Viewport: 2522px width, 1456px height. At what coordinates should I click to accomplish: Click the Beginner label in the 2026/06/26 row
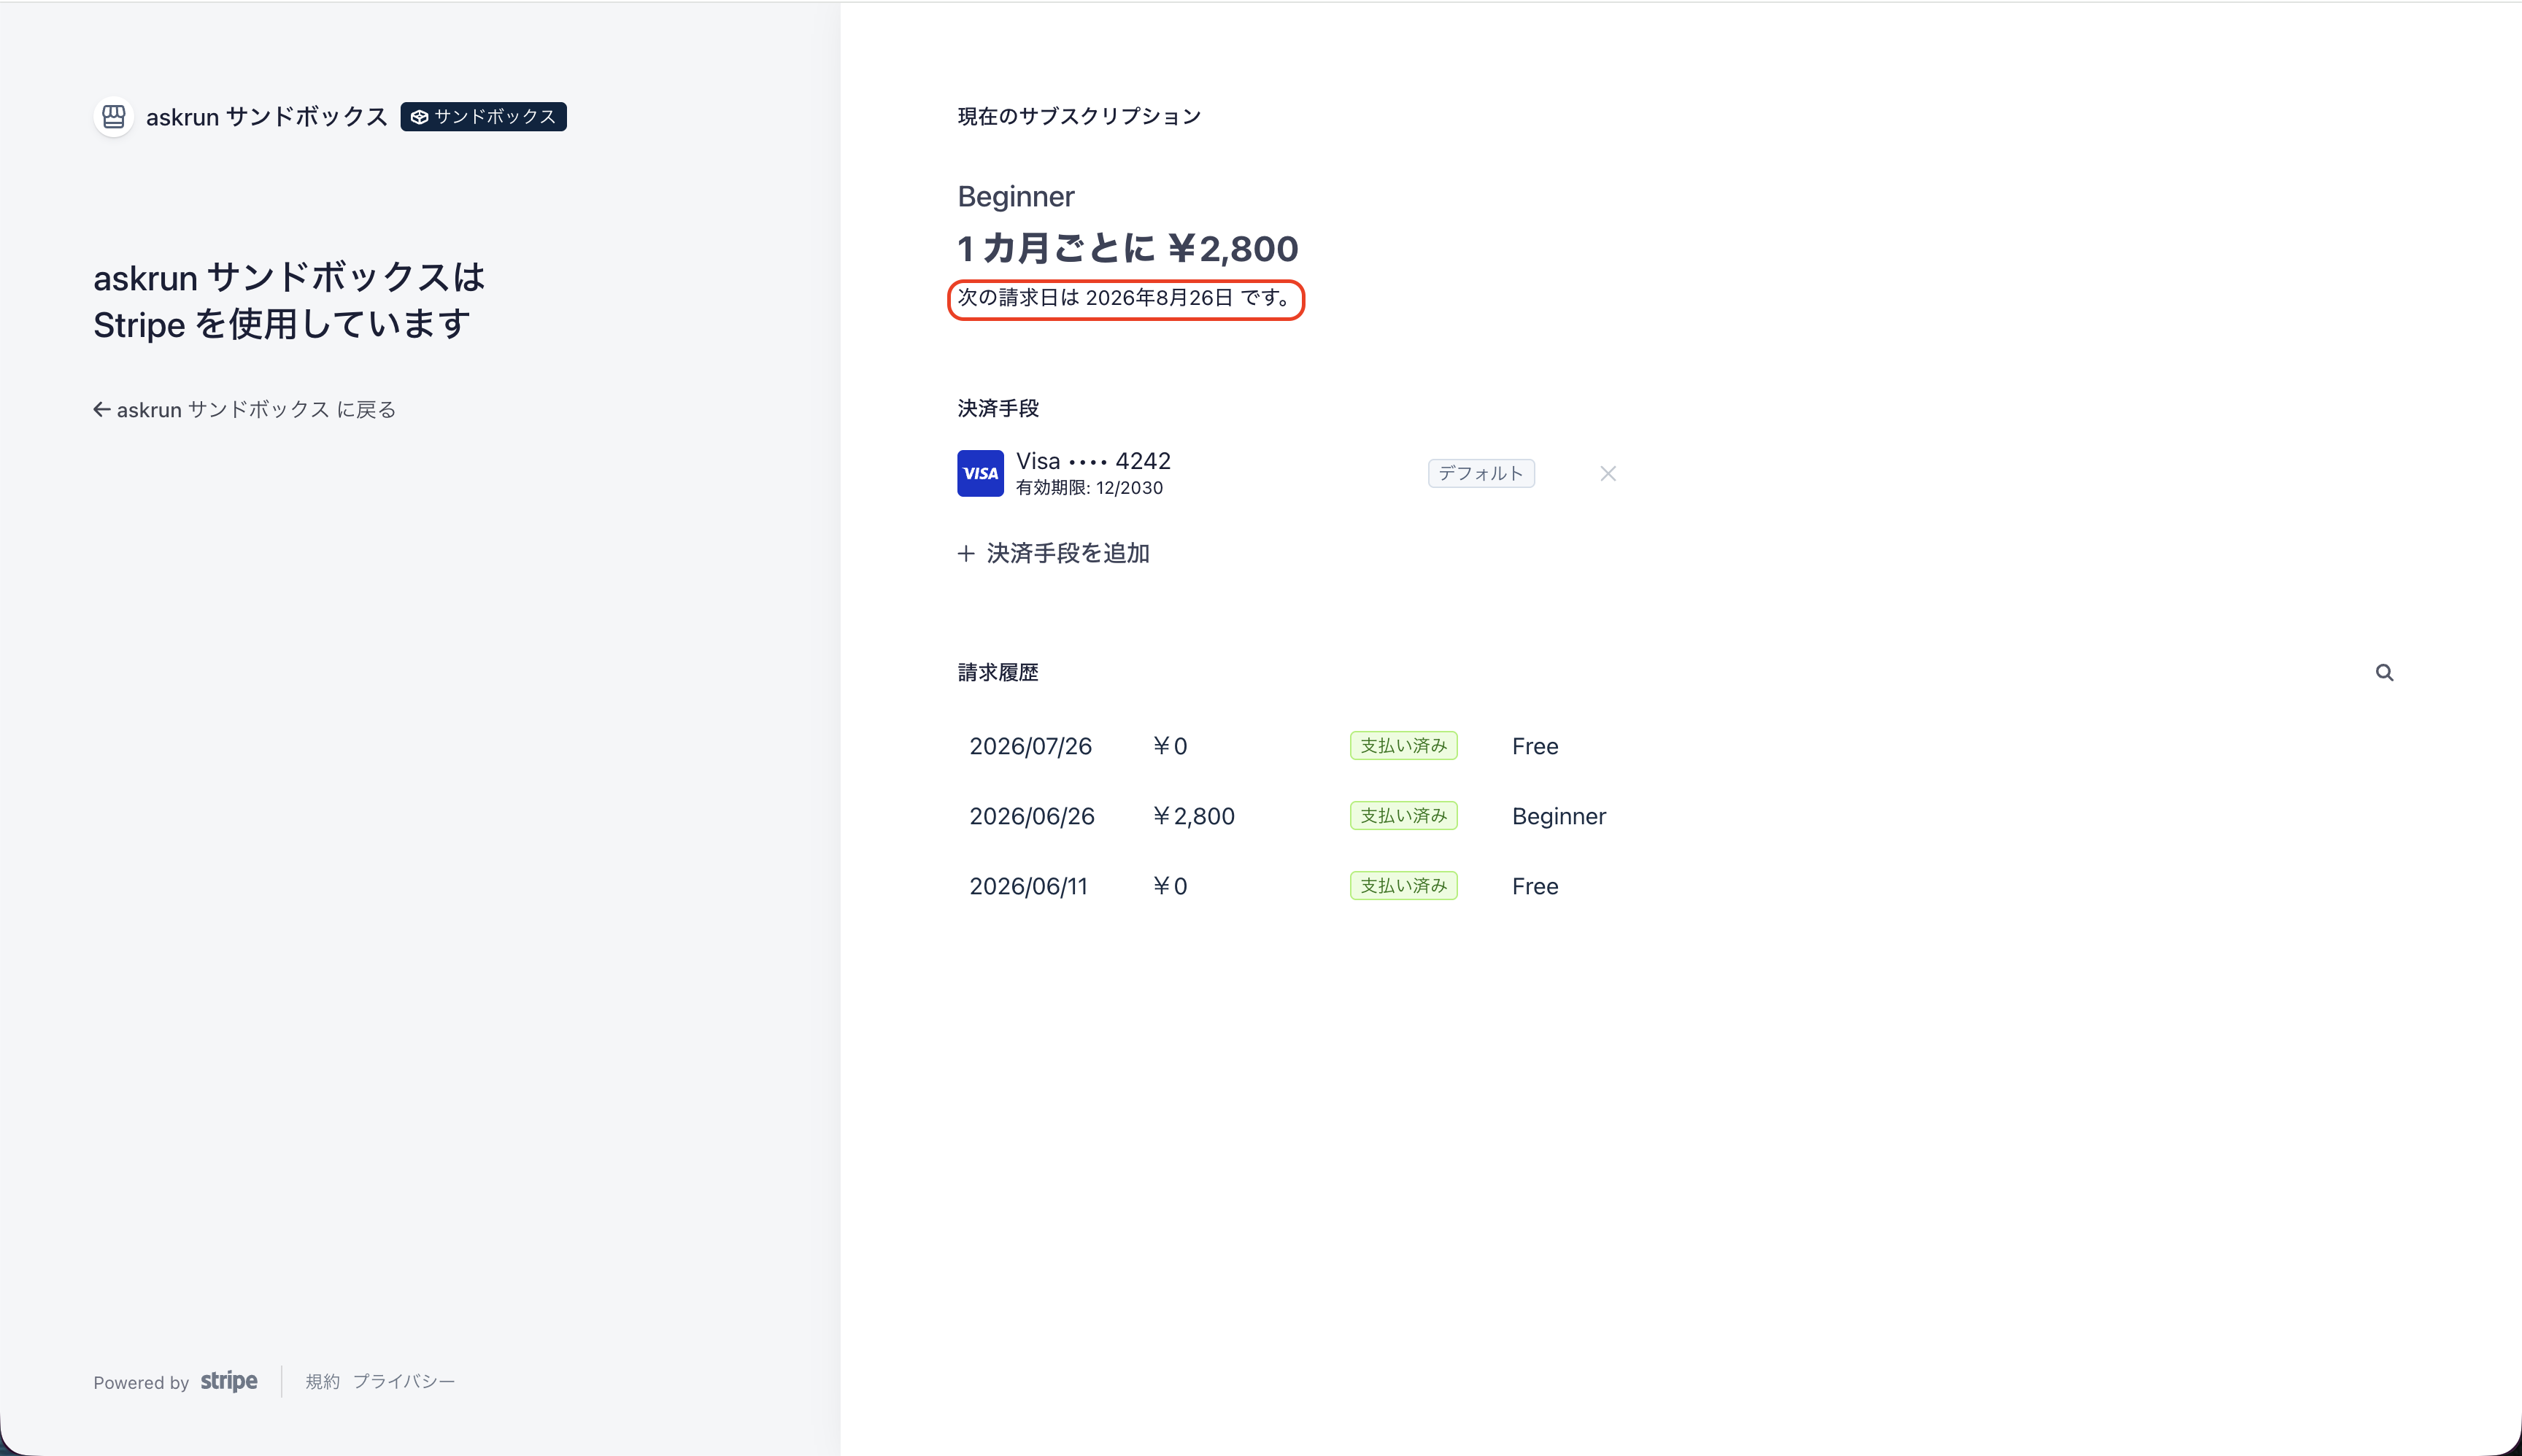(x=1559, y=817)
